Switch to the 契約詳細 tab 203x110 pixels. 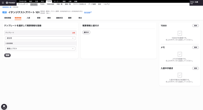click(8, 18)
